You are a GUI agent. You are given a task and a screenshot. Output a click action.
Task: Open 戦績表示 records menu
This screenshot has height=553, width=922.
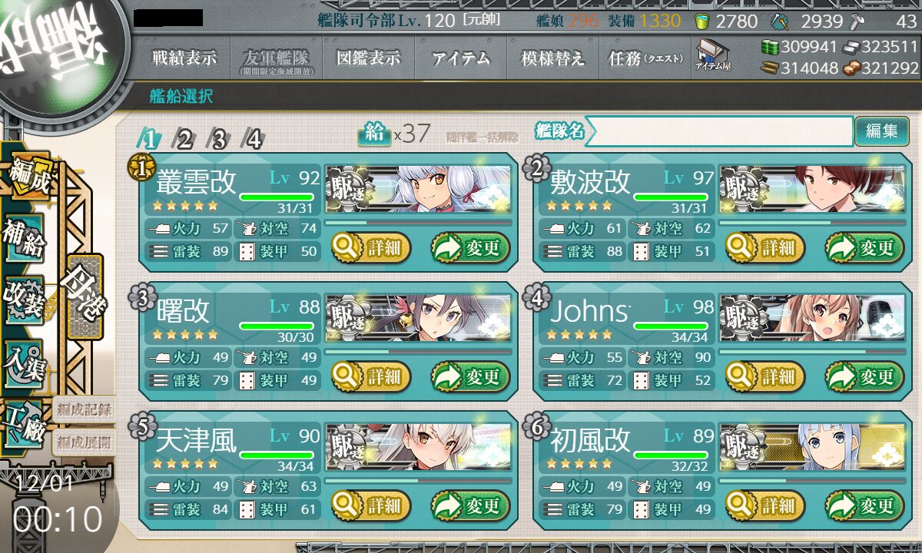coord(184,58)
